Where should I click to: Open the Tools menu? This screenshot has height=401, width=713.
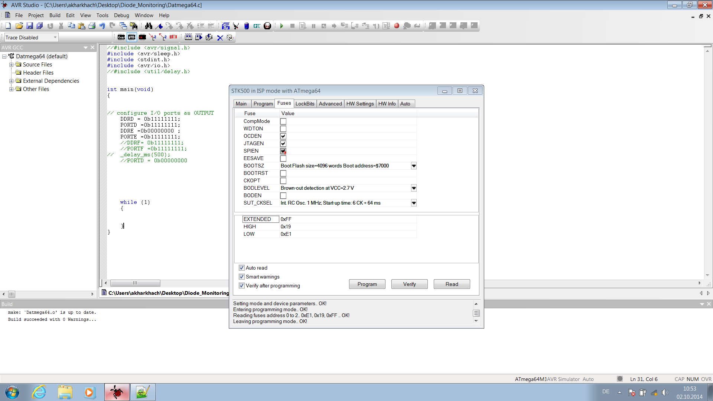tap(102, 15)
